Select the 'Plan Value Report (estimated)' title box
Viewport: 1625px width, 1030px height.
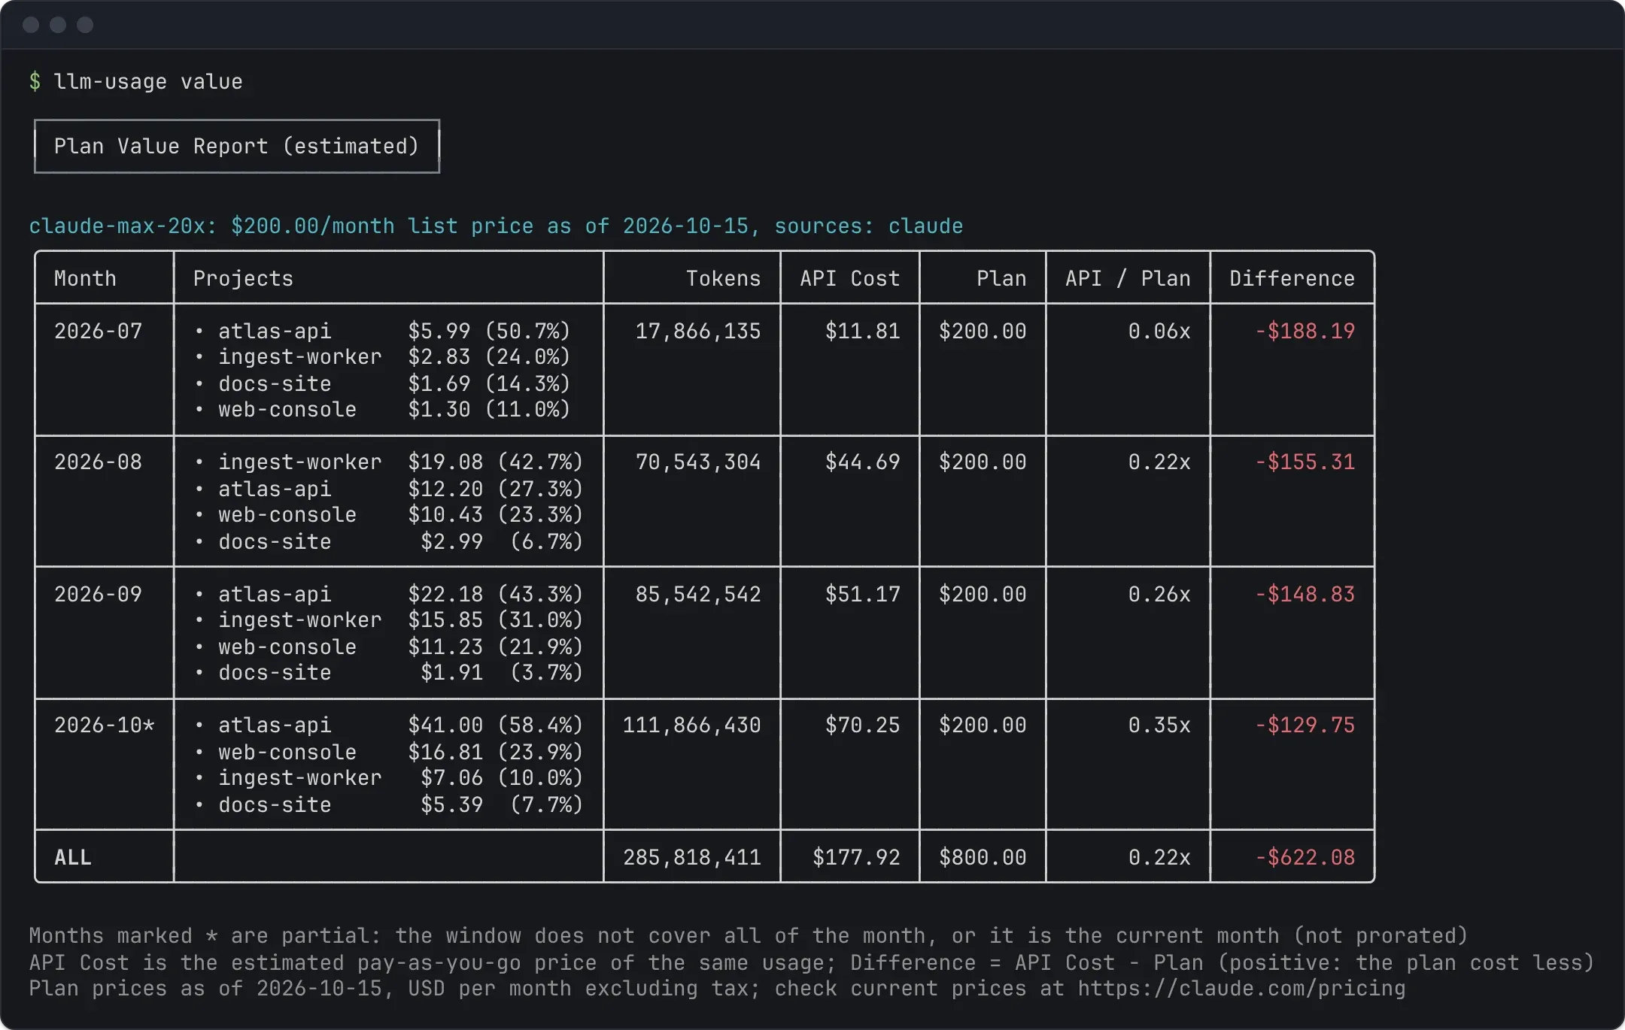[x=237, y=146]
